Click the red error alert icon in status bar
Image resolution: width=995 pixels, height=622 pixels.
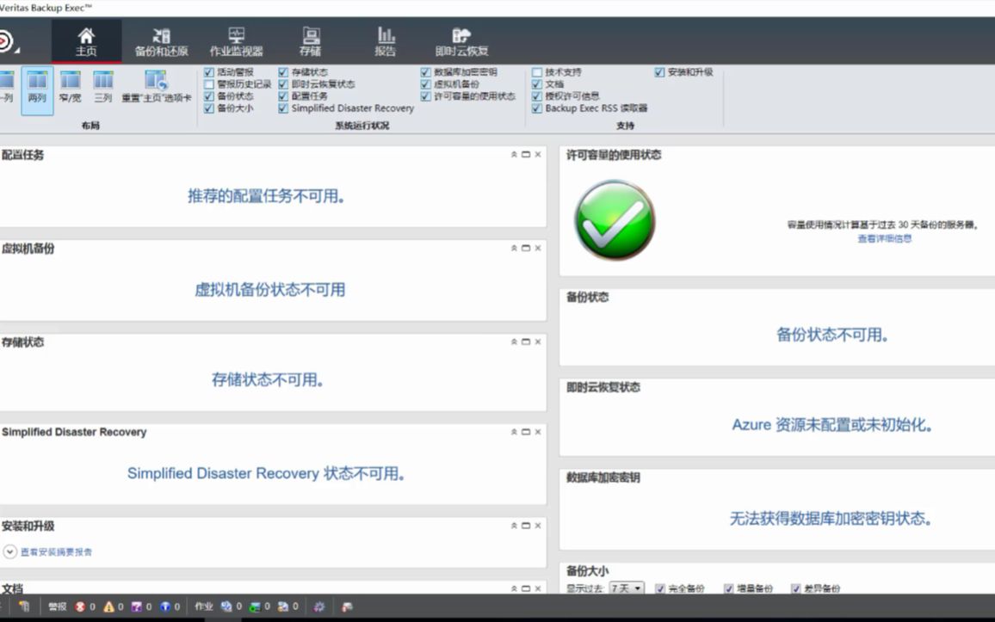point(80,607)
